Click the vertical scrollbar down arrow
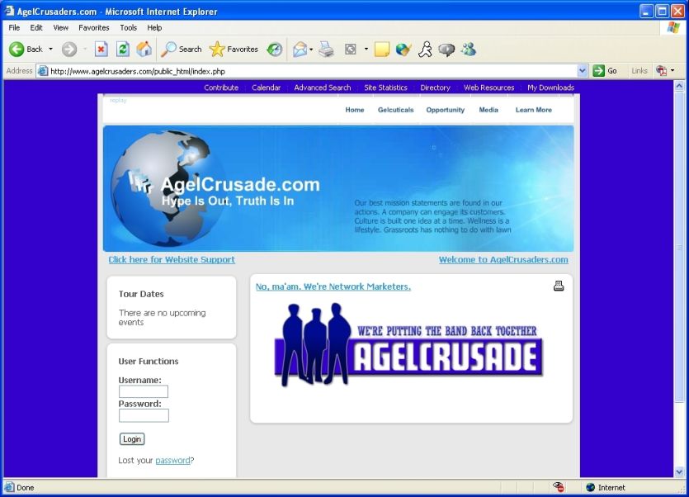The width and height of the screenshot is (689, 497). 680,472
